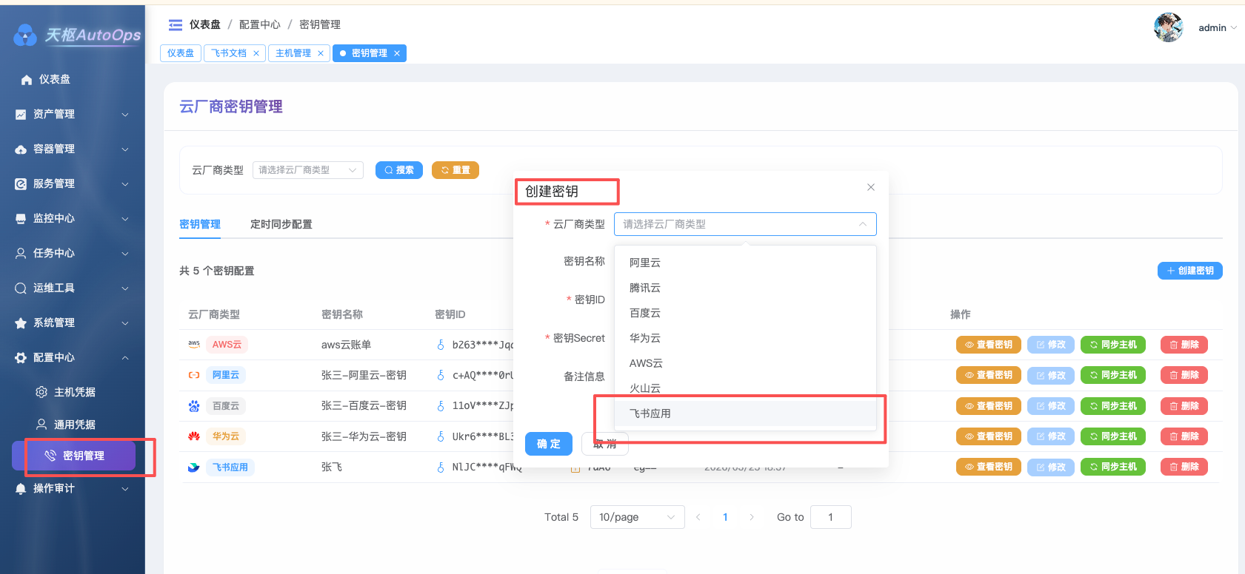Click 修改 for 张三-阿里云-密钥 row
The image size is (1245, 574).
point(1051,375)
